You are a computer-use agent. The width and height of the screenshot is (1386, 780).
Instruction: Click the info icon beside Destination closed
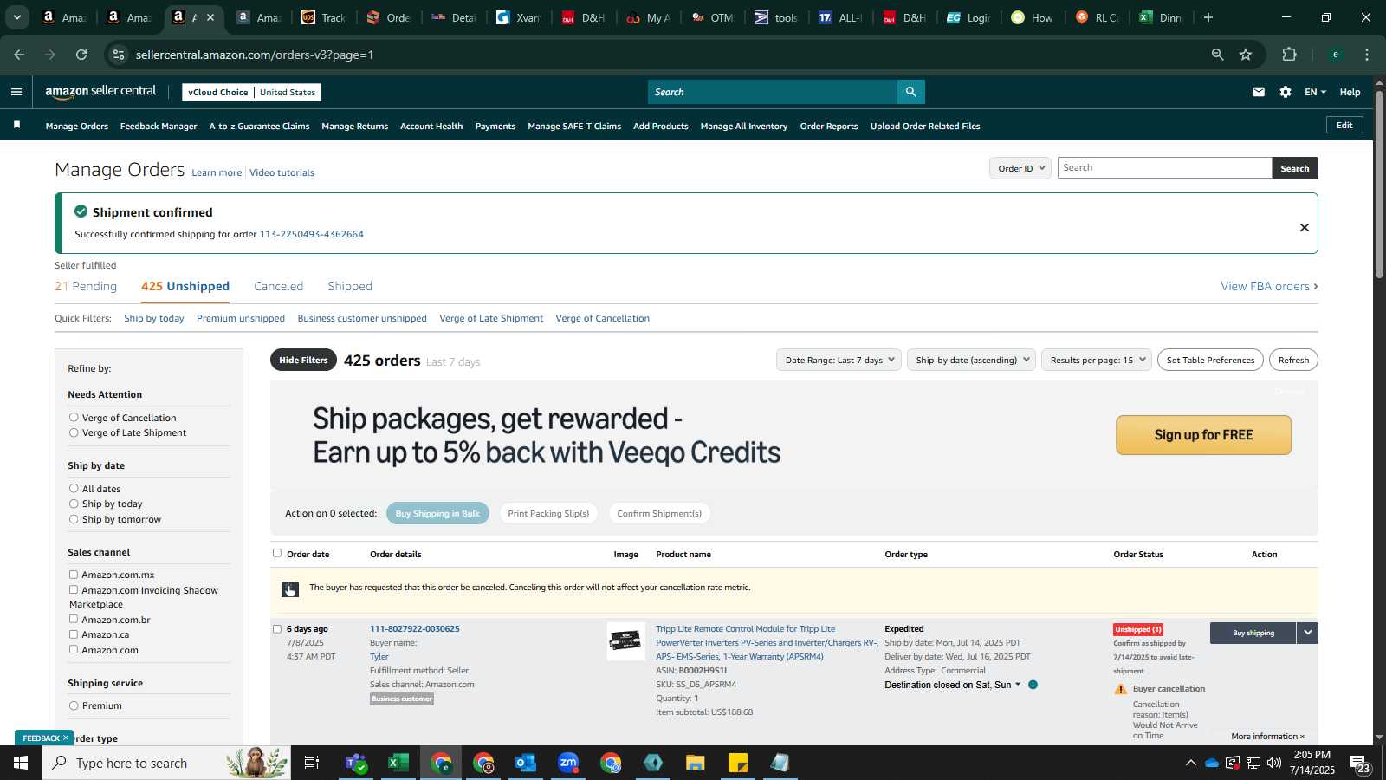pos(1033,685)
